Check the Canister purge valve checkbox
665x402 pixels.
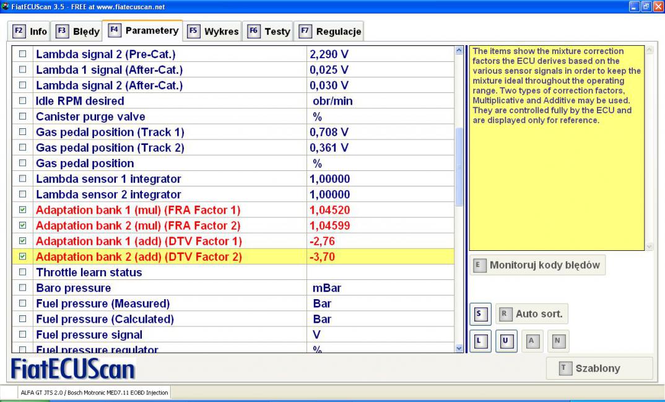(x=22, y=116)
